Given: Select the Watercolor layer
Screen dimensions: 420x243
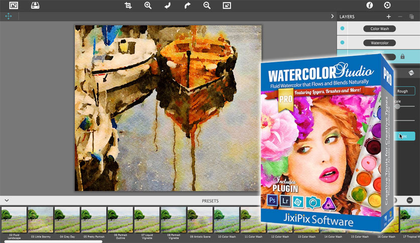Looking at the screenshot, I should pos(379,43).
